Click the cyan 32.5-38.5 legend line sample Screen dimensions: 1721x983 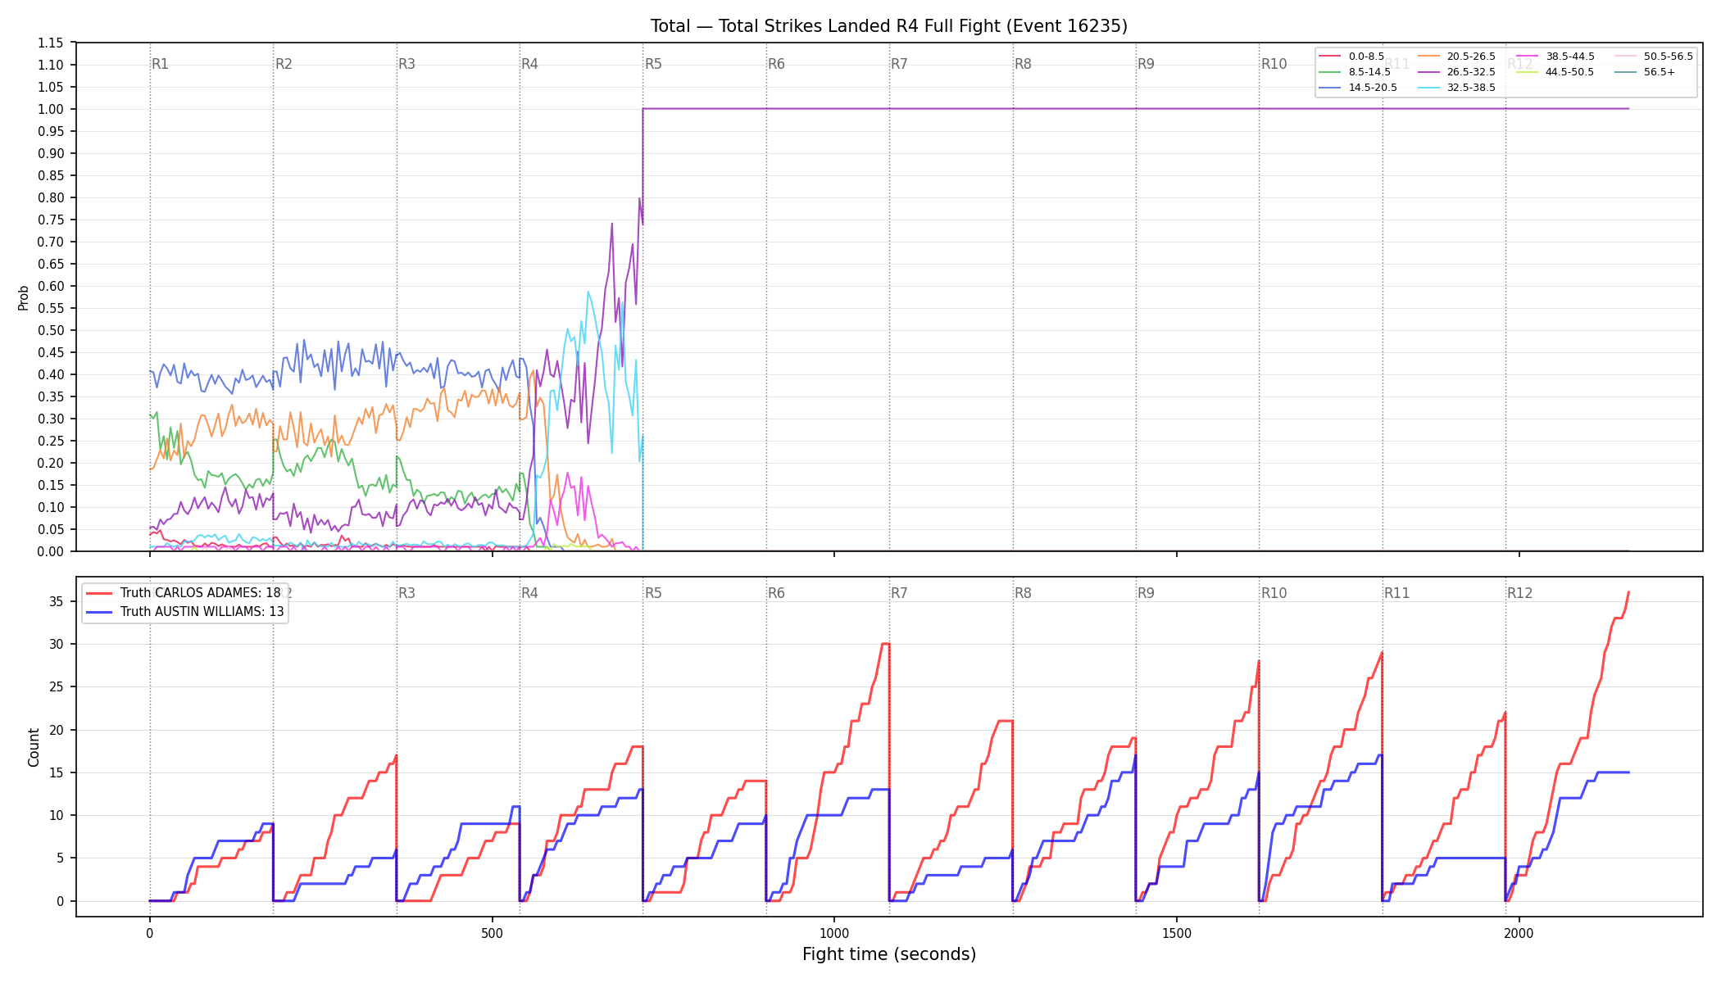pos(1428,88)
